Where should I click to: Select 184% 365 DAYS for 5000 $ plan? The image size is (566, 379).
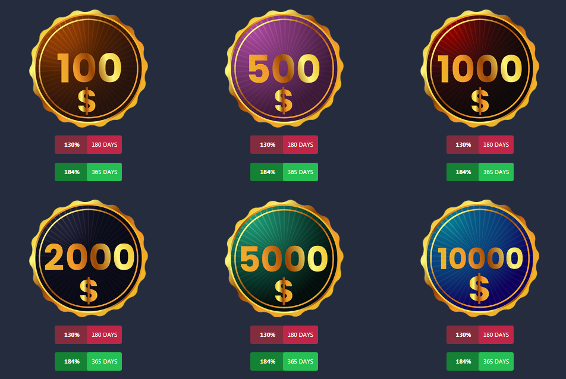[x=284, y=361]
